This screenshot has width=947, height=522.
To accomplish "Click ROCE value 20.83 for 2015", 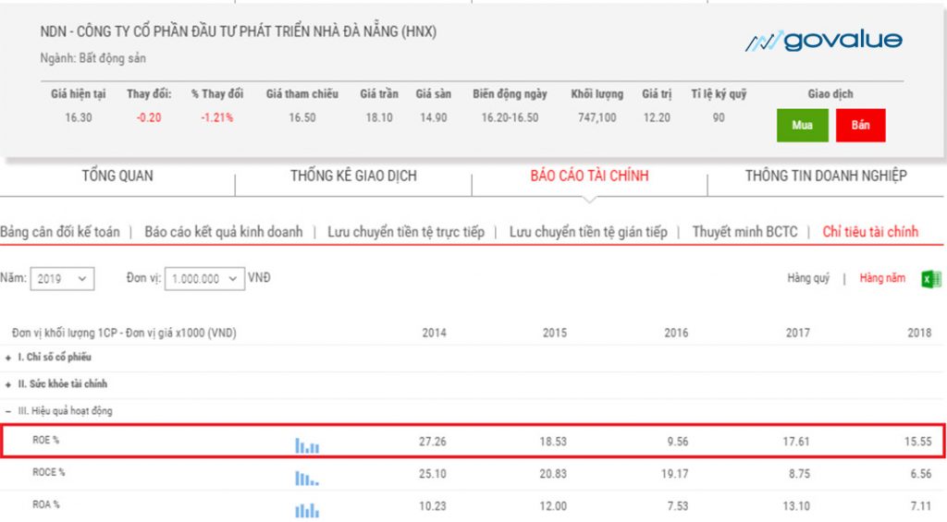I will pos(553,474).
